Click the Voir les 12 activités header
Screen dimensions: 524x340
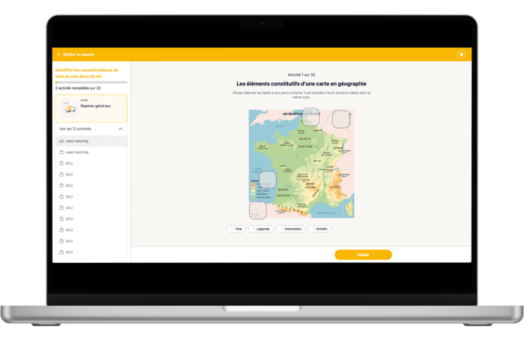point(91,129)
